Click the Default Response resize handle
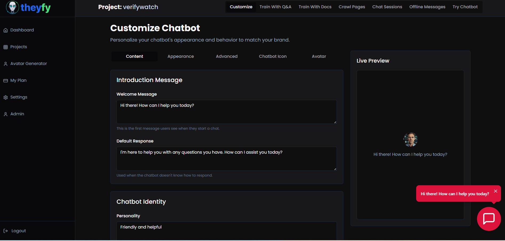Screen dimensions: 505x241 (x=335, y=169)
